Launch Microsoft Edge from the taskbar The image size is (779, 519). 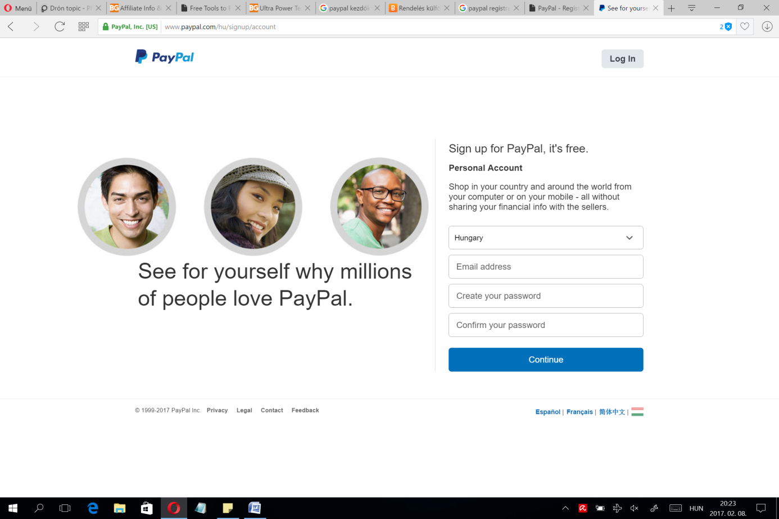pyautogui.click(x=93, y=508)
